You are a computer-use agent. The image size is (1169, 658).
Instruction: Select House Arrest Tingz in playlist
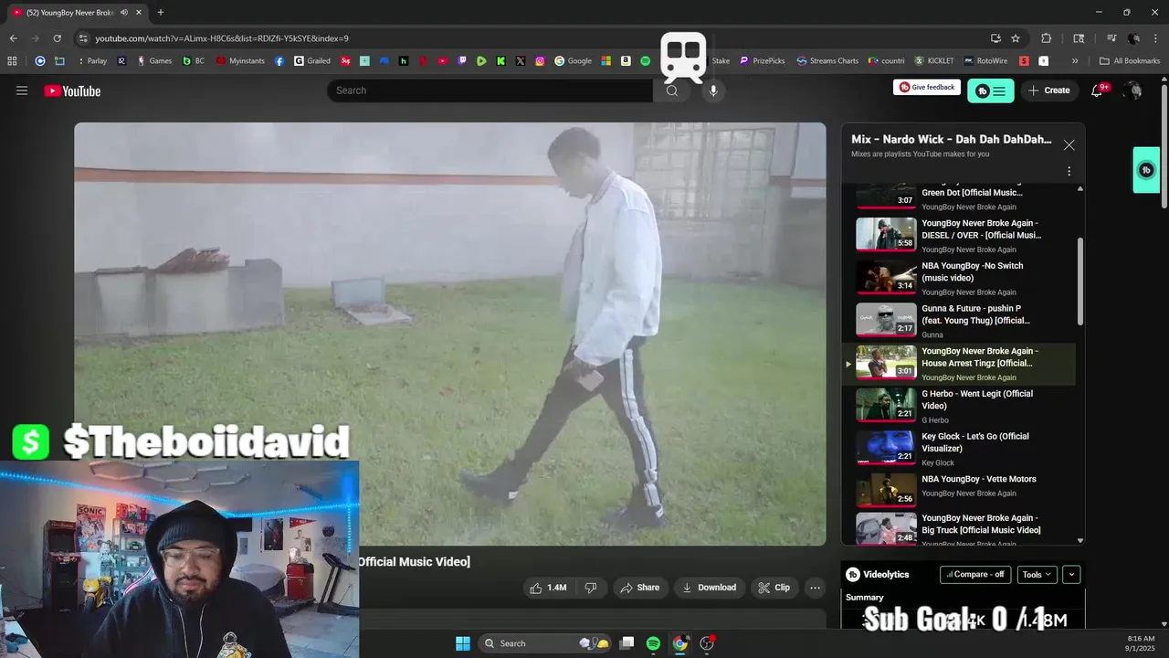(960, 363)
